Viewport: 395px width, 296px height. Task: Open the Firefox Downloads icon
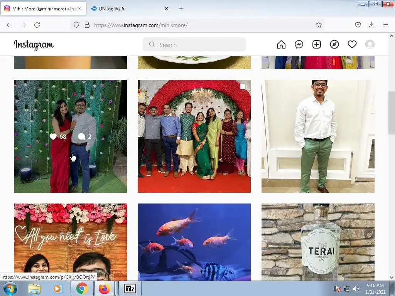[x=371, y=25]
